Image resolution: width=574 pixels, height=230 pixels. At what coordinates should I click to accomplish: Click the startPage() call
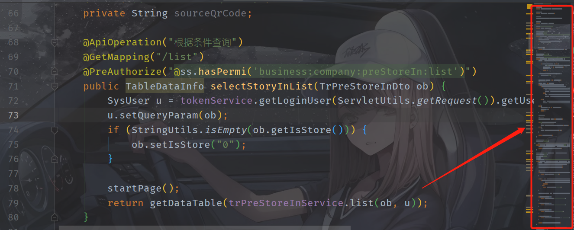pyautogui.click(x=141, y=188)
